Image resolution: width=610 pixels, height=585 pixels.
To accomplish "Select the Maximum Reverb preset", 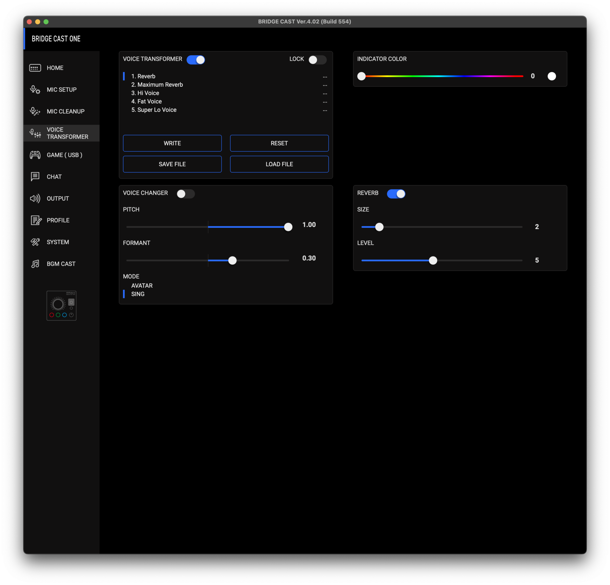I will (160, 85).
